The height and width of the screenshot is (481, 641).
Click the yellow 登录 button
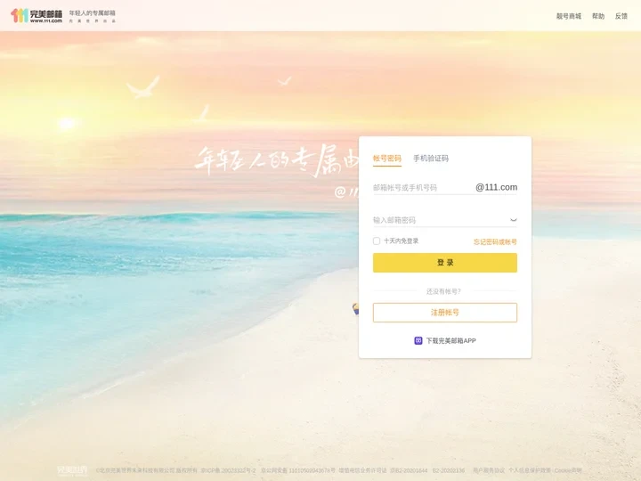pos(445,263)
